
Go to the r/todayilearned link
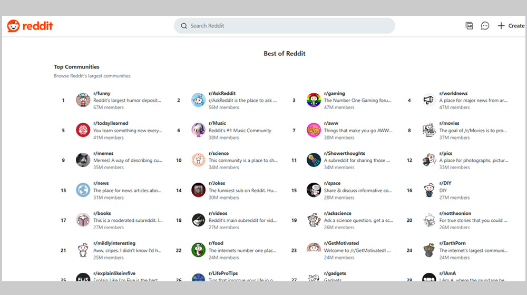coord(111,123)
